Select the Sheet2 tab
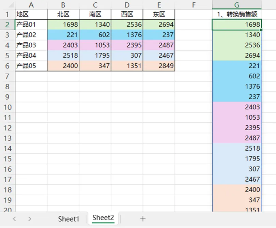The width and height of the screenshot is (276, 228). click(x=103, y=218)
